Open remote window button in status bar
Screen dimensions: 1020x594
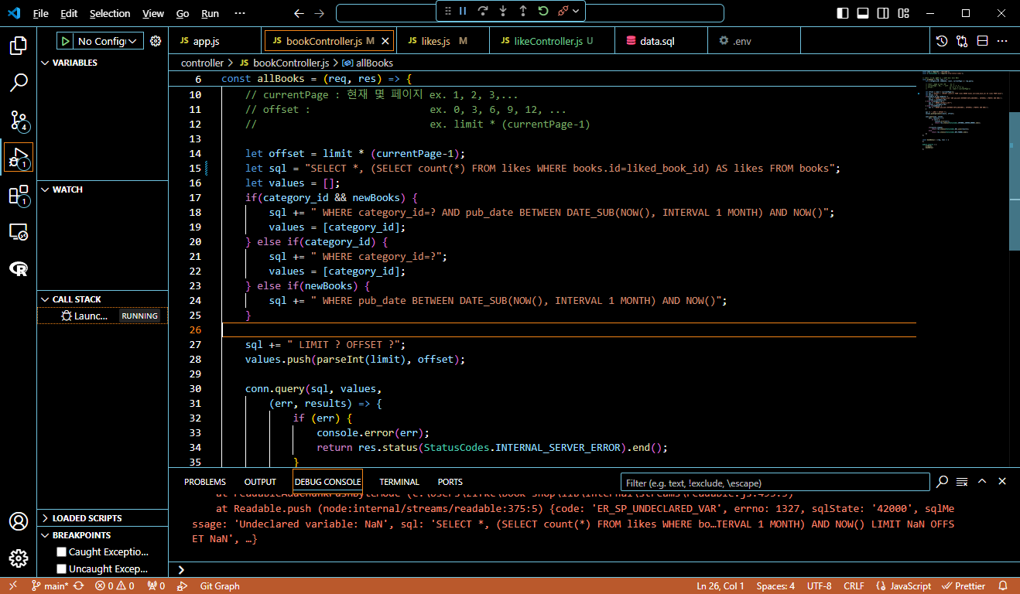(13, 586)
